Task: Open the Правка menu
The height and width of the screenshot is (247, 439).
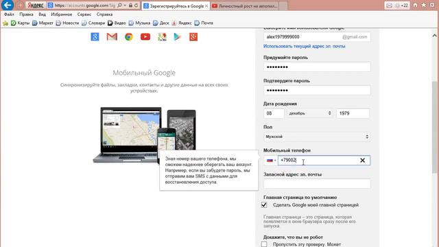Action: click(x=26, y=14)
